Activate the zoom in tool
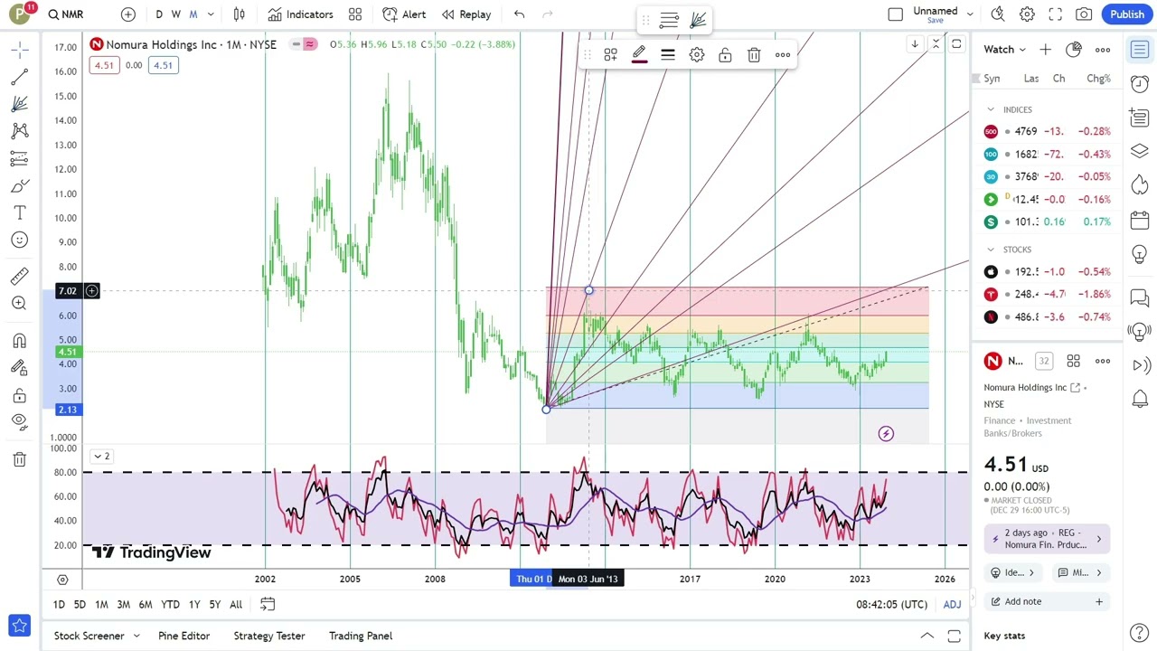This screenshot has height=651, width=1157. pyautogui.click(x=20, y=303)
